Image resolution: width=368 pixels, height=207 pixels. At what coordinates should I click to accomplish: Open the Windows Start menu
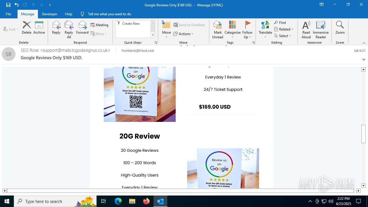coord(7,201)
